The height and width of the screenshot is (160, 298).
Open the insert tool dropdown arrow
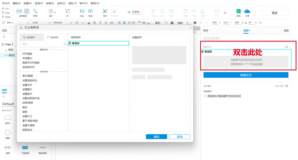[55, 12]
